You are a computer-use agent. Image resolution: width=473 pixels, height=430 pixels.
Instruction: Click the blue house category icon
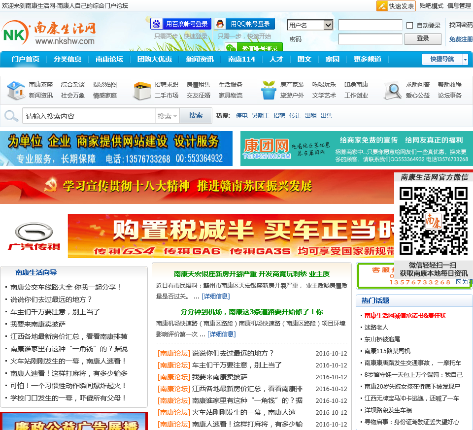[16, 90]
